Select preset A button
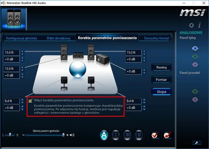Screen dimensions: 209x149 tap(104, 135)
